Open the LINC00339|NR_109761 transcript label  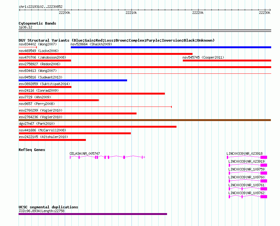coord(246,185)
